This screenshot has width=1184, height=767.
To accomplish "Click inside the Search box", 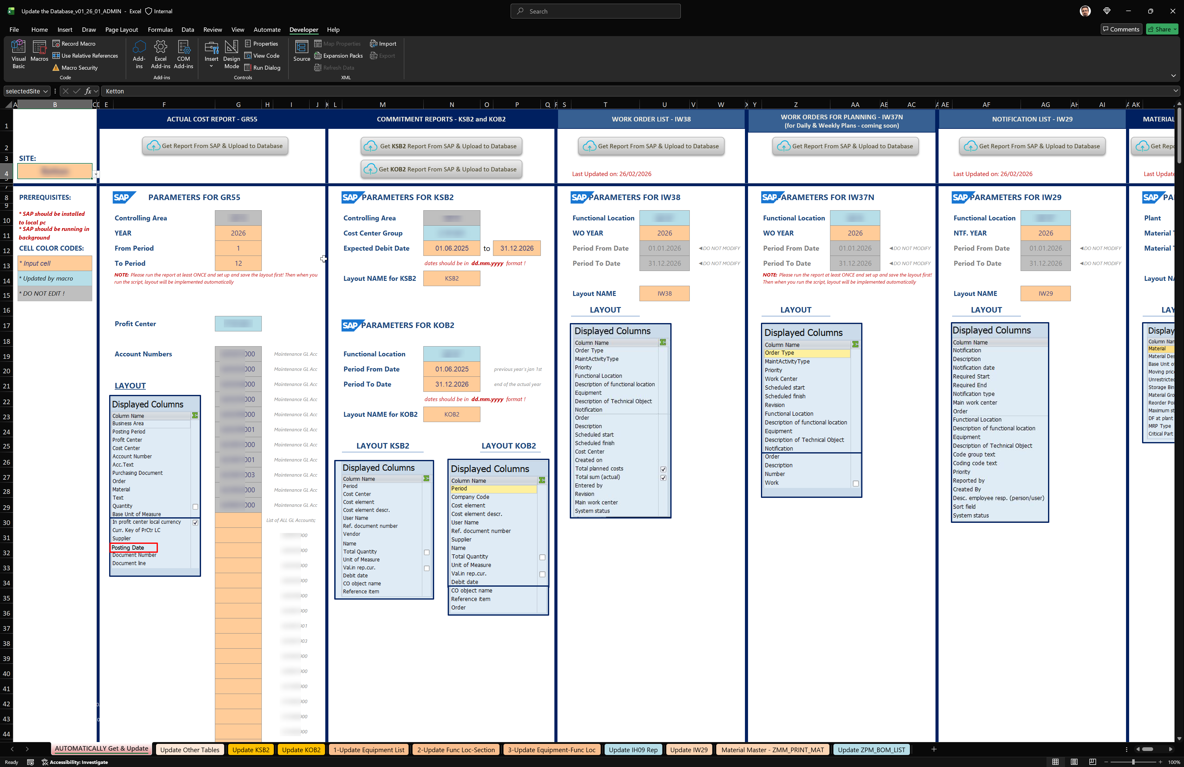I will (x=595, y=11).
